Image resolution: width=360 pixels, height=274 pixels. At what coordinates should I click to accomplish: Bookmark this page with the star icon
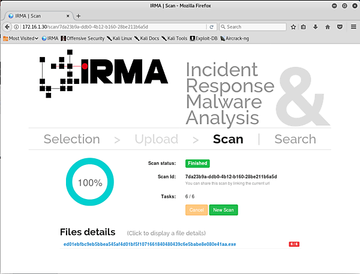293,27
